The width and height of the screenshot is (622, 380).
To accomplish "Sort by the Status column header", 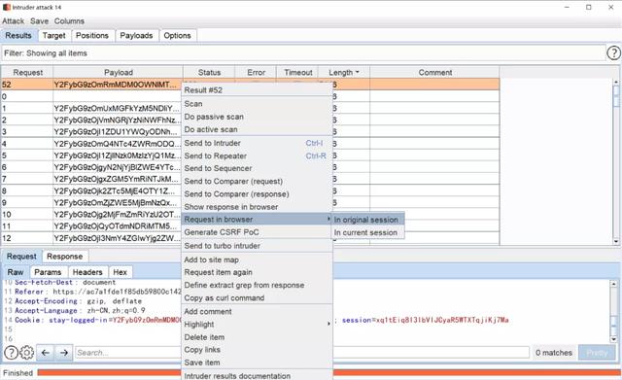I will 209,72.
